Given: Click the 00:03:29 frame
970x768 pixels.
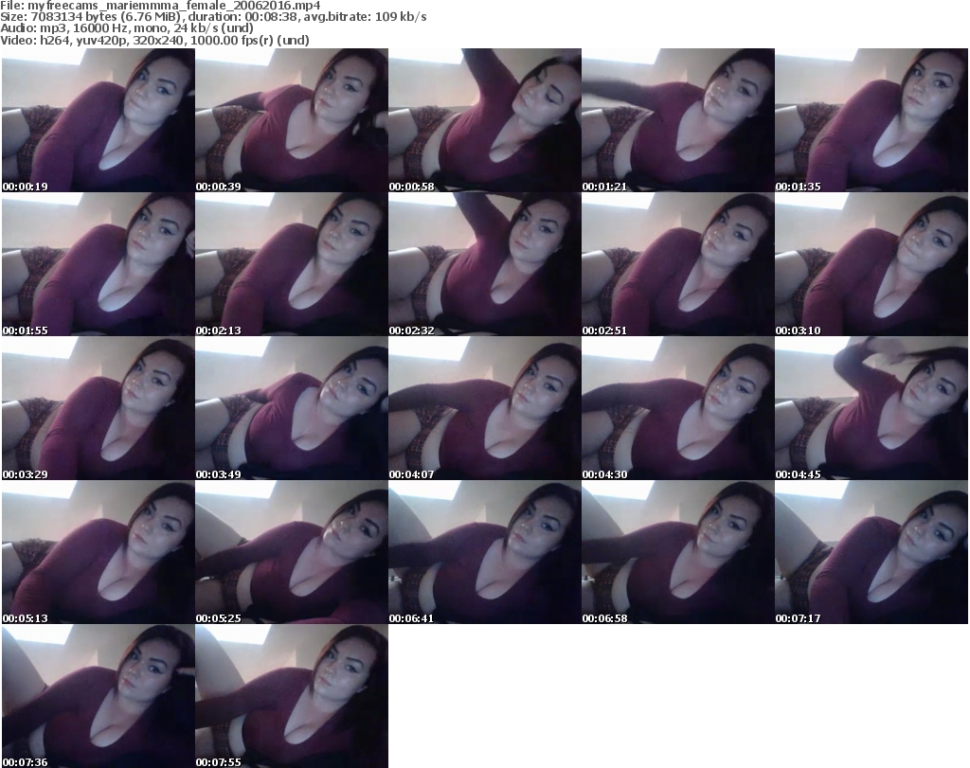Looking at the screenshot, I should (99, 408).
